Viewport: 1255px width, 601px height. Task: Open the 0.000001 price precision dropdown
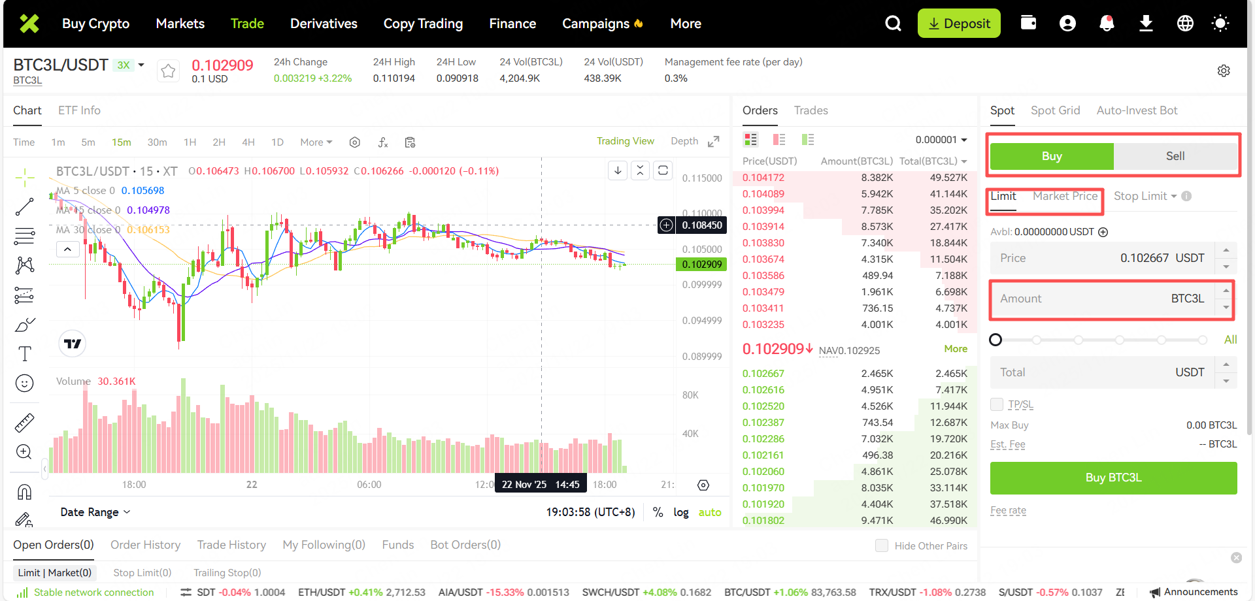pos(941,140)
